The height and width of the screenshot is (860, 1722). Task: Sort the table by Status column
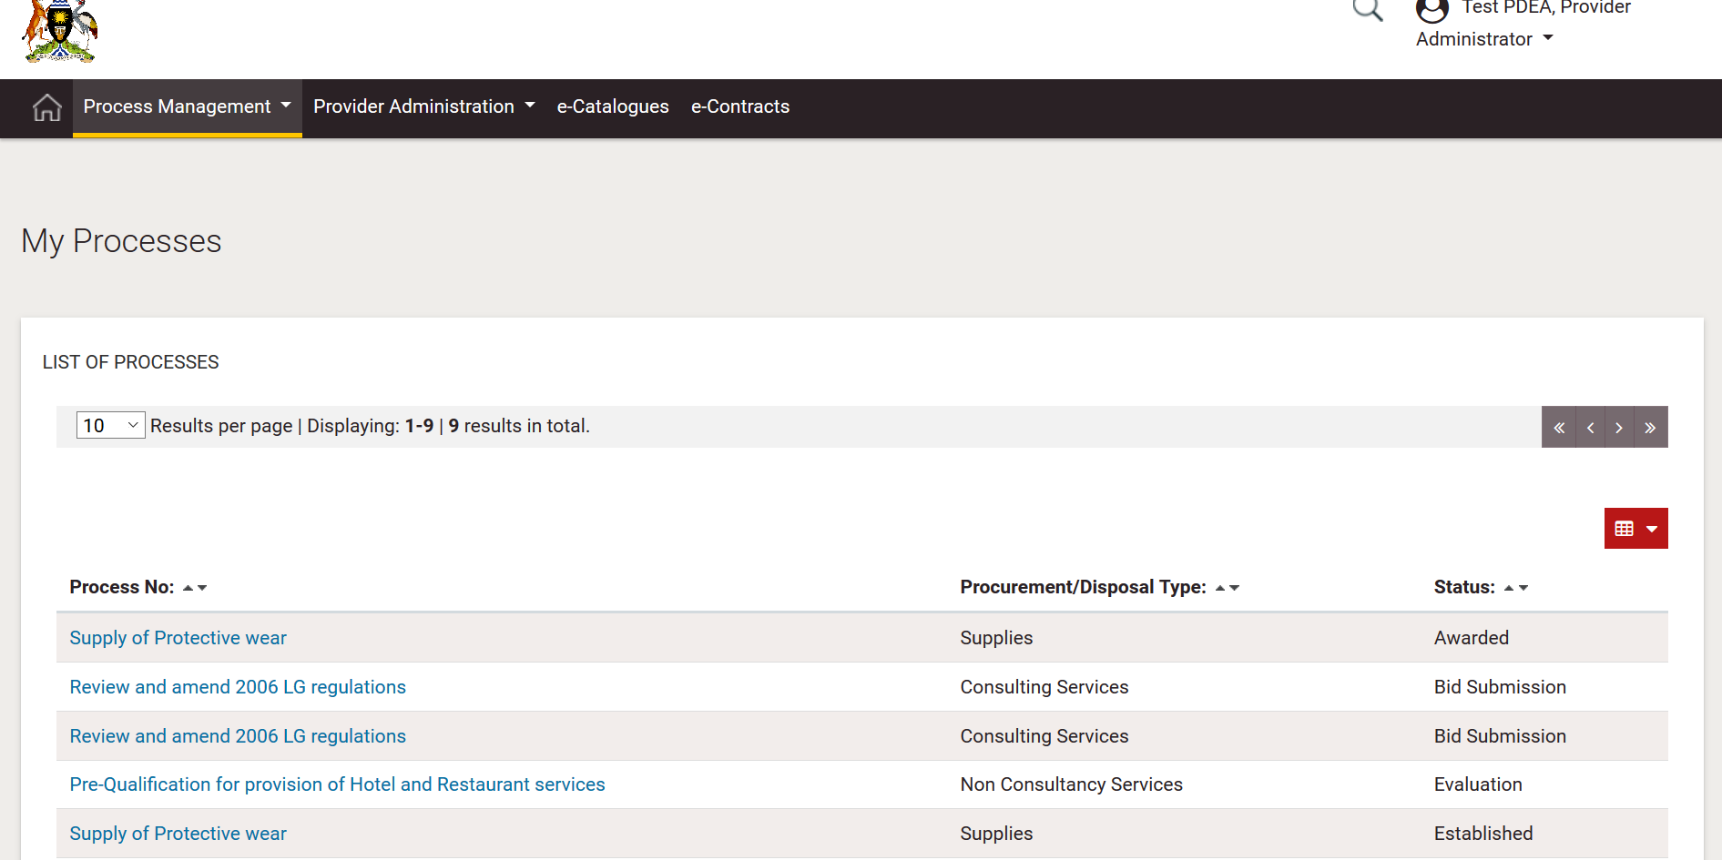click(1515, 588)
